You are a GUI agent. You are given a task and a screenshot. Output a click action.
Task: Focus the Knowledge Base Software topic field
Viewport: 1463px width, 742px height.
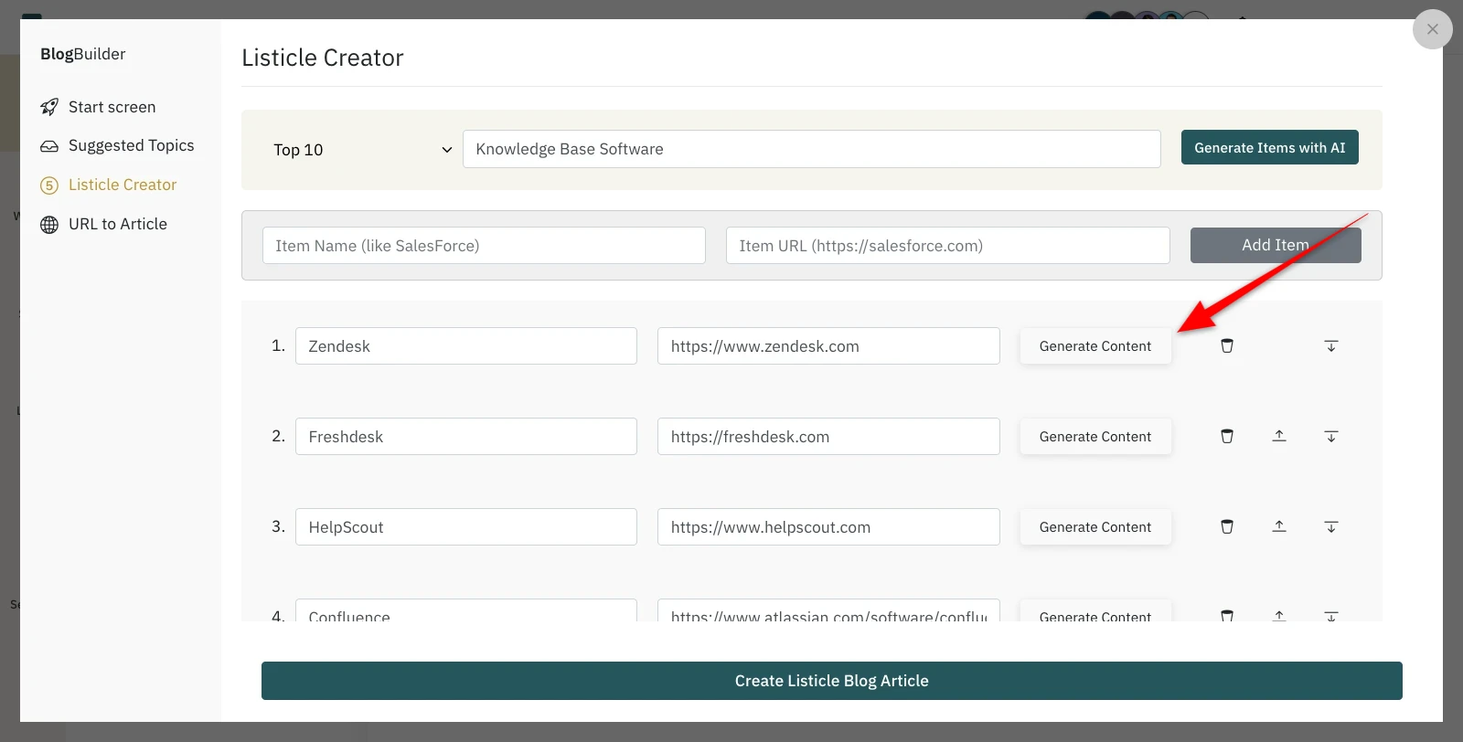point(812,149)
